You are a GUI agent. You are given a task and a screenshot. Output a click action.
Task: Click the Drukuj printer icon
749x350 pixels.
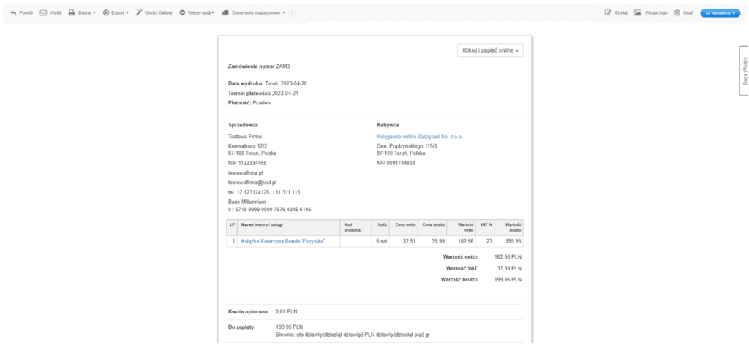pos(72,13)
